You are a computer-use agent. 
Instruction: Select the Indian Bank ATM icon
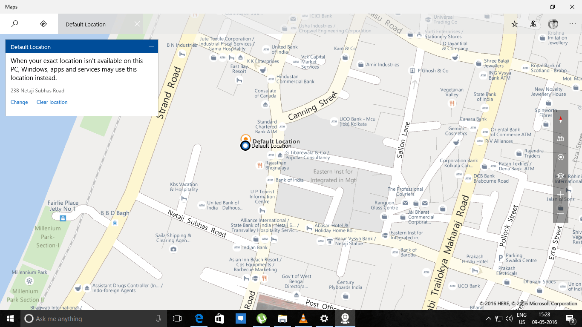pos(237,247)
